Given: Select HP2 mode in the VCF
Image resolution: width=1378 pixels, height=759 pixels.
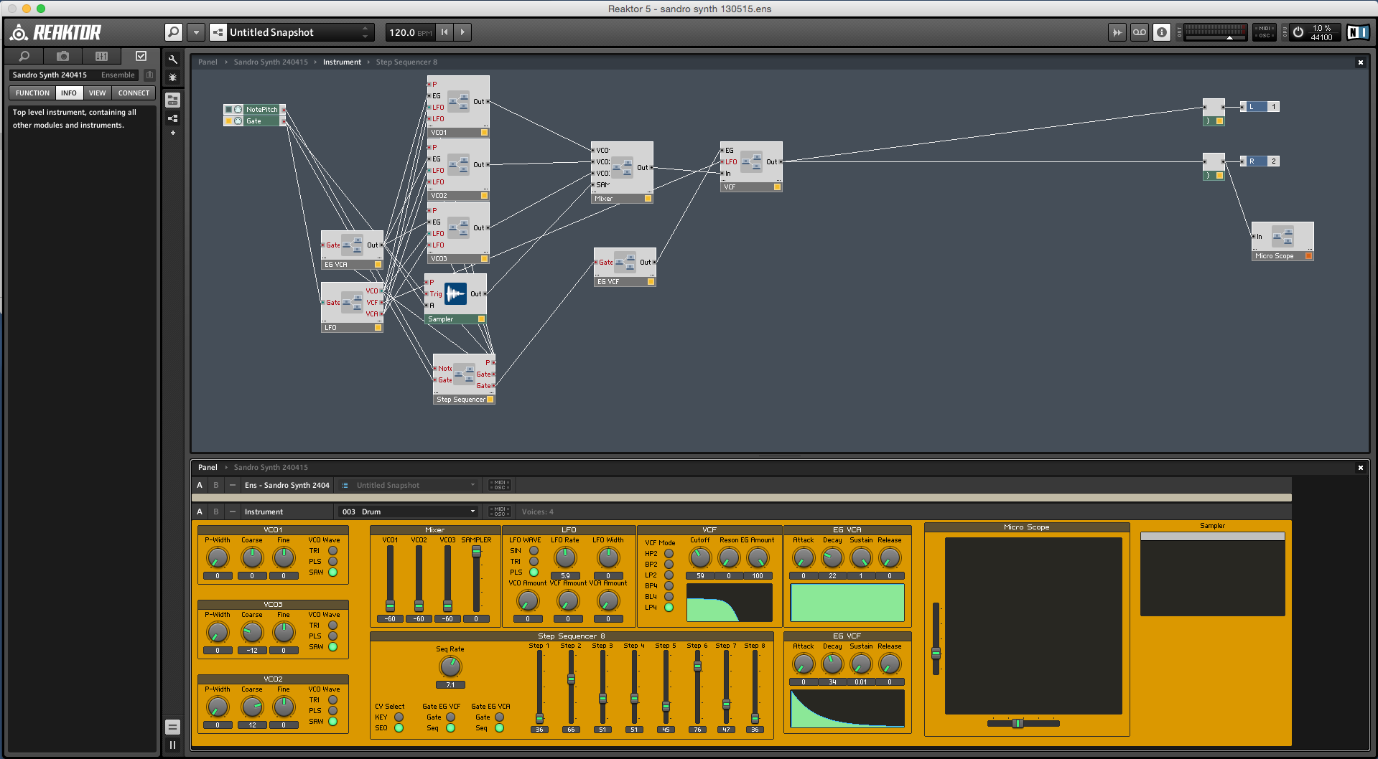Looking at the screenshot, I should pos(669,553).
